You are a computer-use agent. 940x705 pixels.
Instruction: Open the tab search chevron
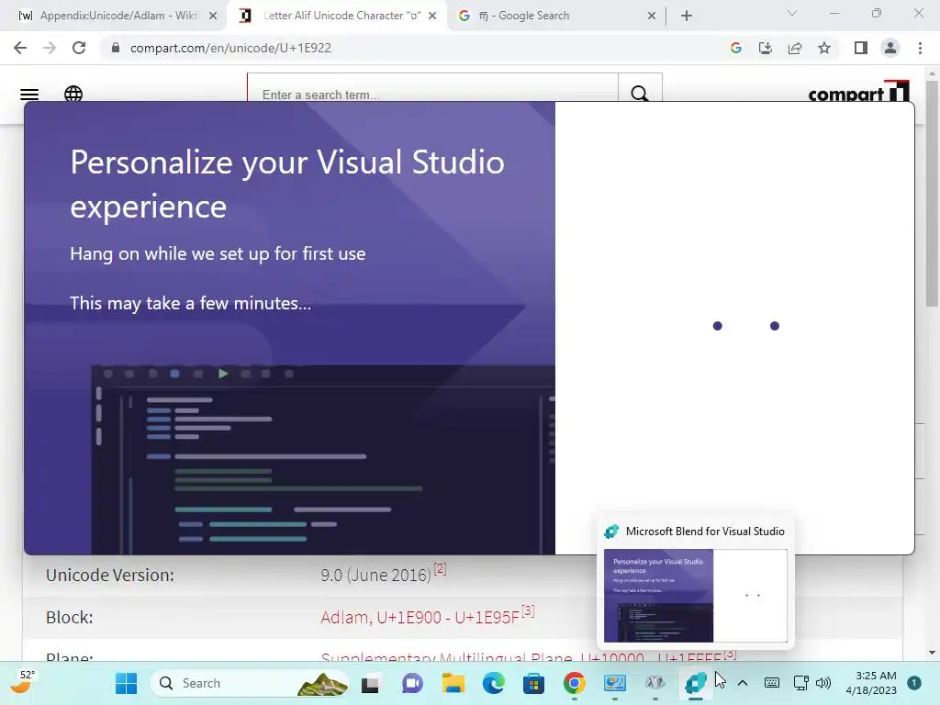click(792, 13)
